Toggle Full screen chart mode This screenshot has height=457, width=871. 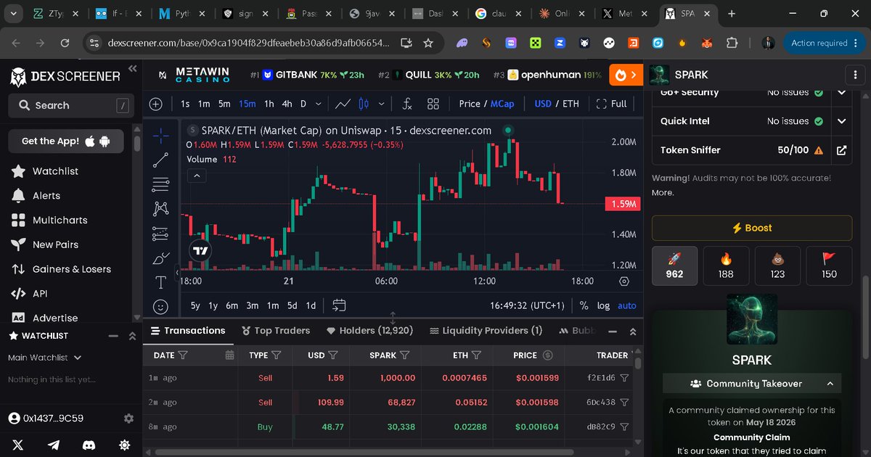coord(611,104)
